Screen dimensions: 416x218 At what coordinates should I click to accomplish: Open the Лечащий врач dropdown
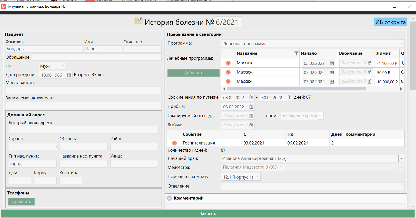coord(401,159)
